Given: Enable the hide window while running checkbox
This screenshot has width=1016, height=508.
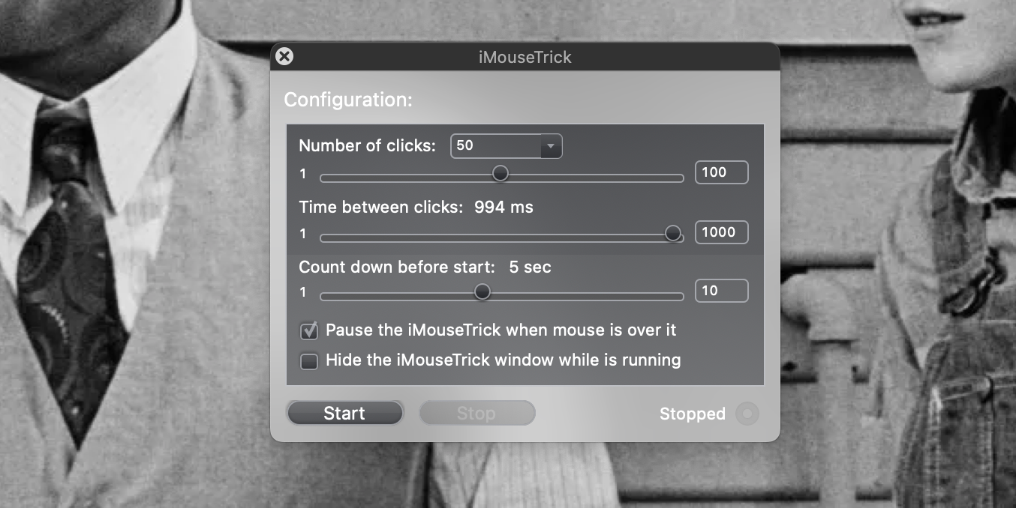Looking at the screenshot, I should pos(309,361).
